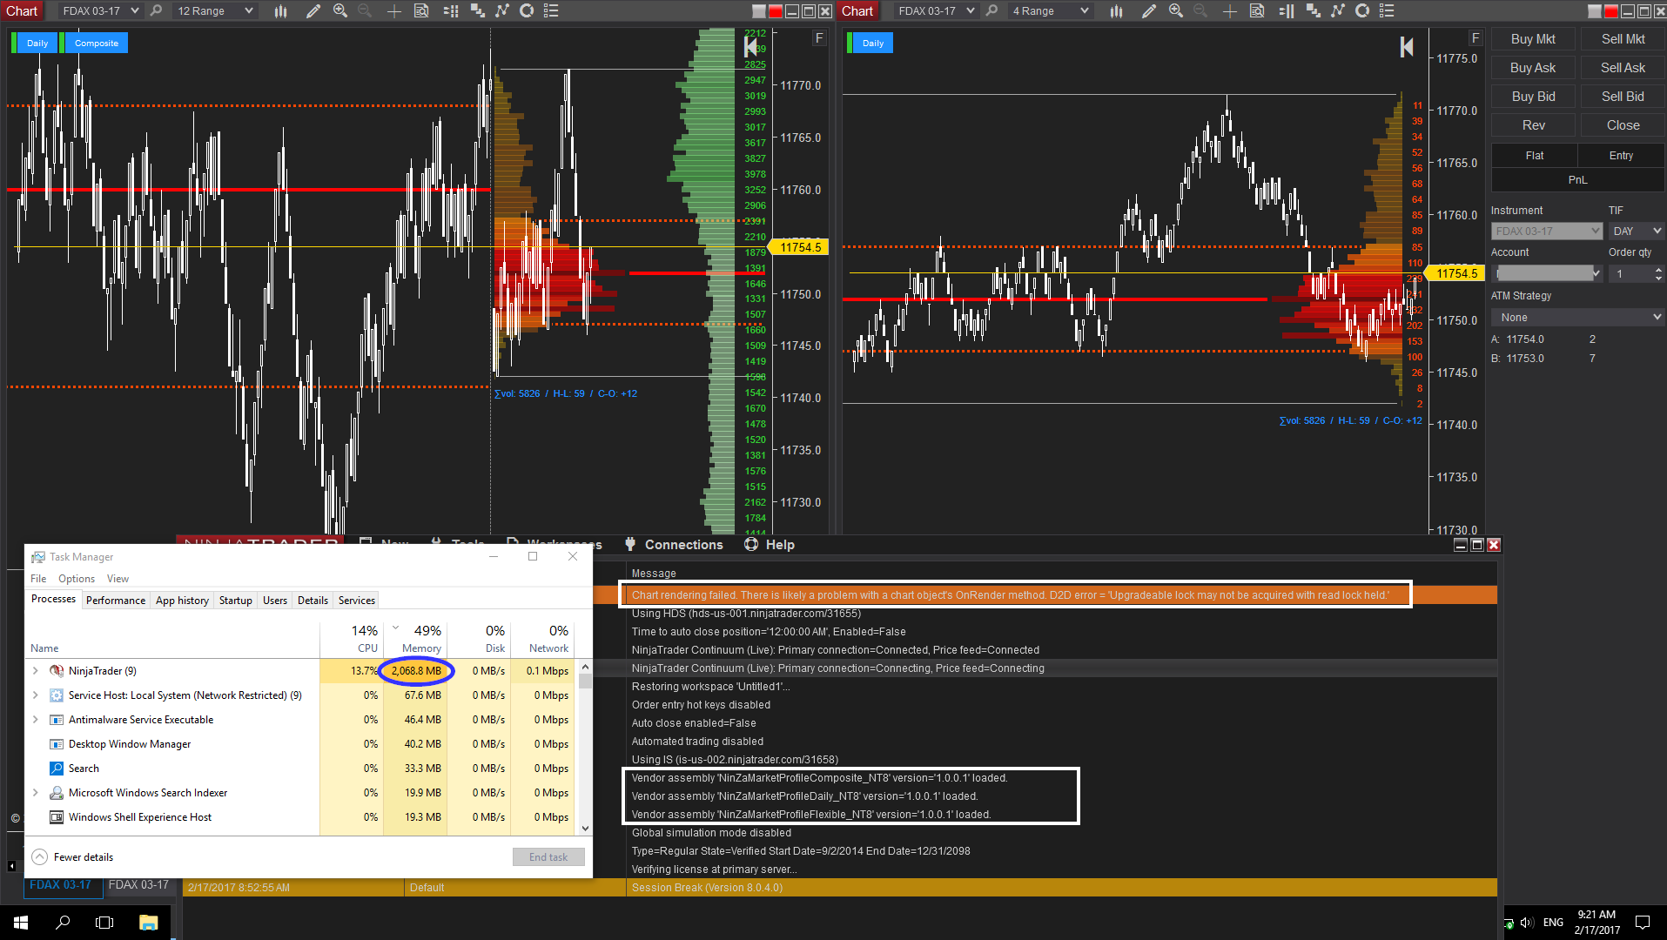This screenshot has height=940, width=1667.
Task: Choose crosshair cursor in left chart toolbar
Action: pyautogui.click(x=394, y=11)
